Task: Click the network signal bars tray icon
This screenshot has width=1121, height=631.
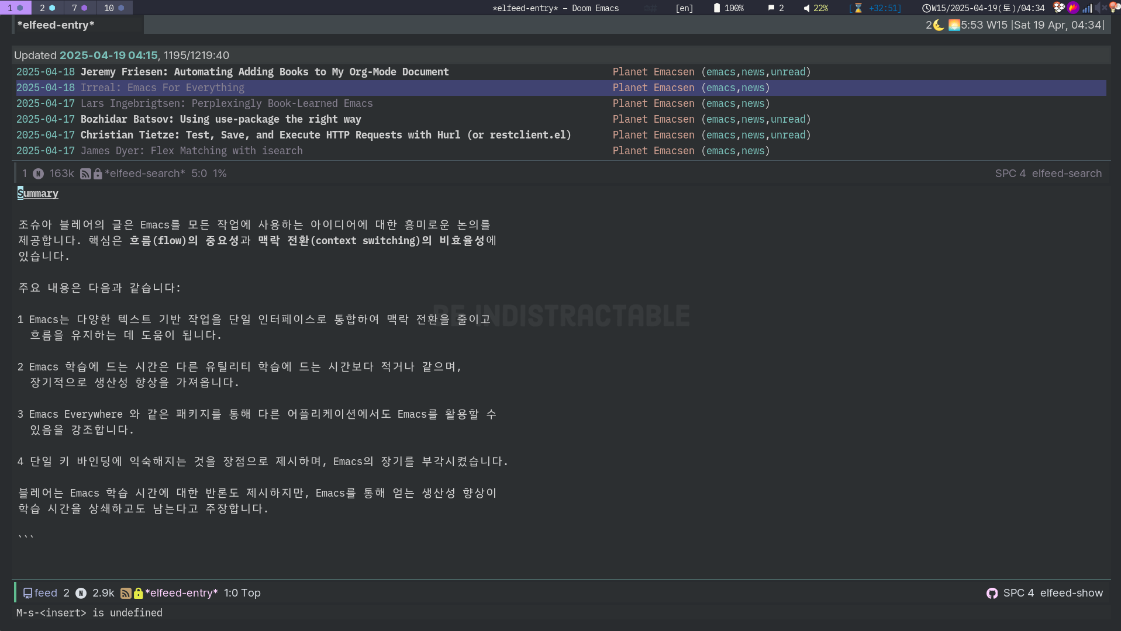Action: coord(1087,8)
